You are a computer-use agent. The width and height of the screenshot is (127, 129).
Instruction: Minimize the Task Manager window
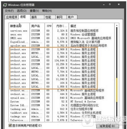pyautogui.click(x=104, y=5)
